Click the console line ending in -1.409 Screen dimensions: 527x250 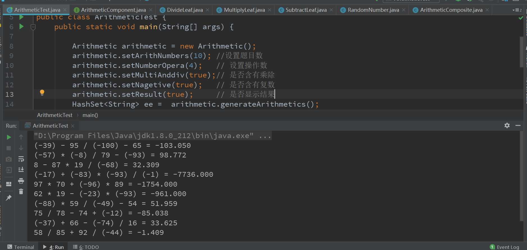click(x=99, y=233)
